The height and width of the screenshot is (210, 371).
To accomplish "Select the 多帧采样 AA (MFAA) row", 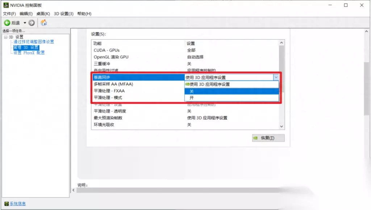I will [x=138, y=84].
